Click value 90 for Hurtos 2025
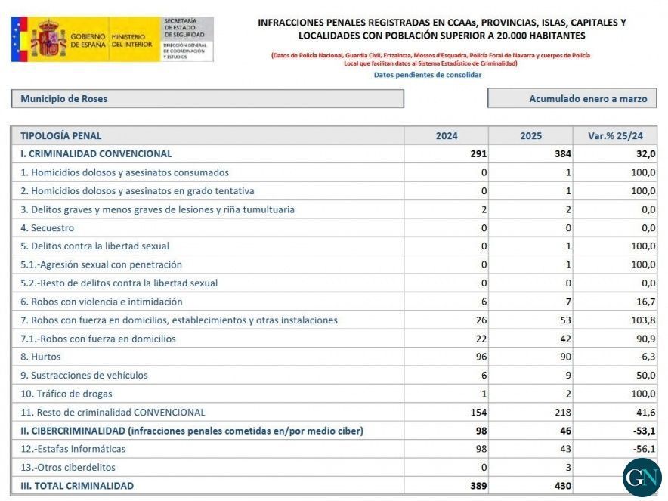Screen dimensions: 668x501 566,357
